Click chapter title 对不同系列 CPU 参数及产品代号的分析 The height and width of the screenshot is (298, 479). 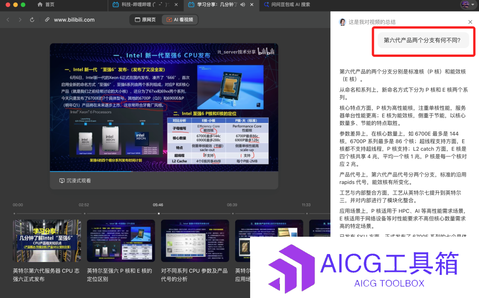pyautogui.click(x=194, y=275)
